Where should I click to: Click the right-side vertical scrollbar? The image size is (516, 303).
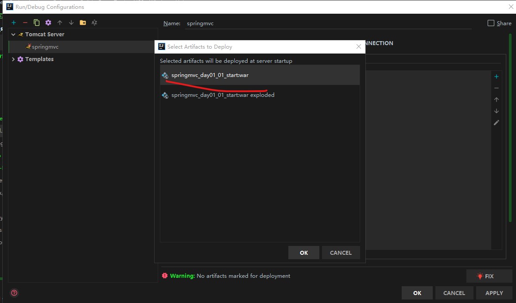pos(510,128)
